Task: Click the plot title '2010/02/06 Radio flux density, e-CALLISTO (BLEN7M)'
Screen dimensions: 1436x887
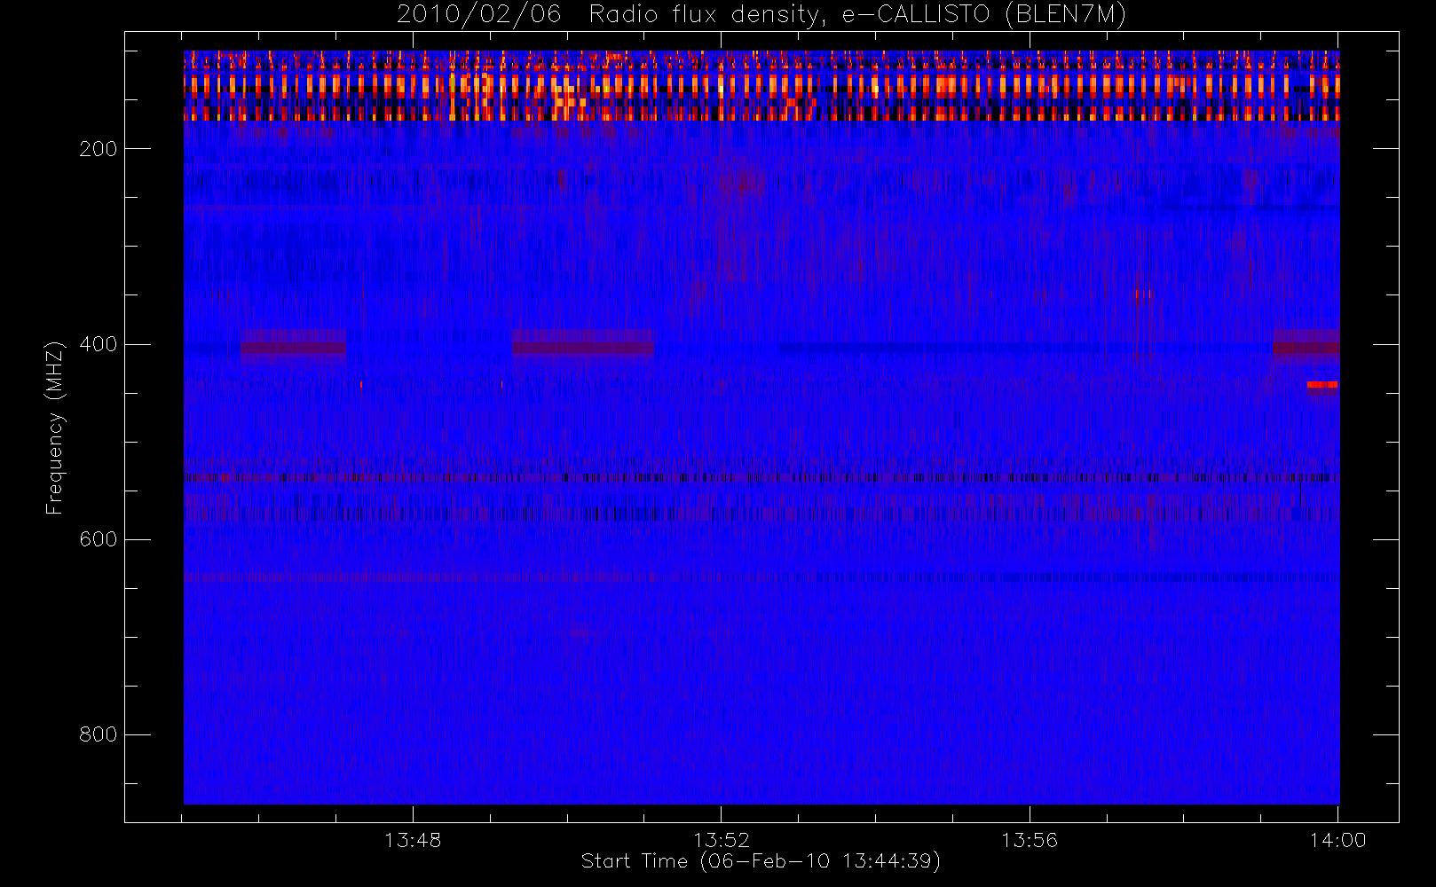Action: pos(761,15)
